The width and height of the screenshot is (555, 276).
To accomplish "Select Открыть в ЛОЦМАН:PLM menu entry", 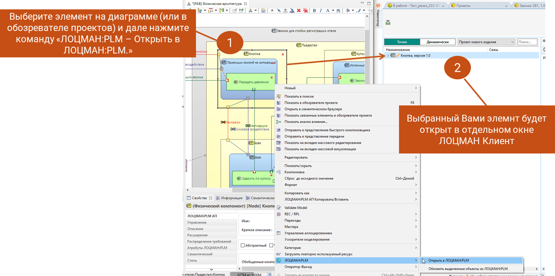I will pyautogui.click(x=448, y=261).
